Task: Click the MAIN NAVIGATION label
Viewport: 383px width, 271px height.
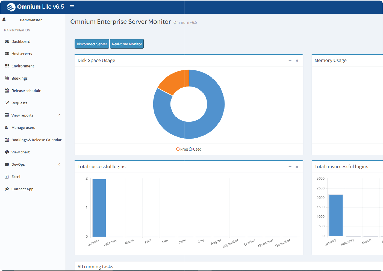Action: pos(17,30)
